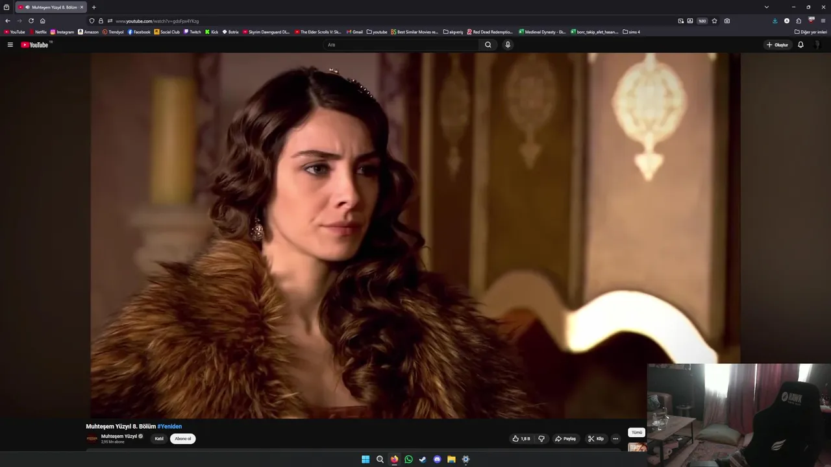The width and height of the screenshot is (831, 467).
Task: Open the list all tabs chevron
Action: coord(767,7)
